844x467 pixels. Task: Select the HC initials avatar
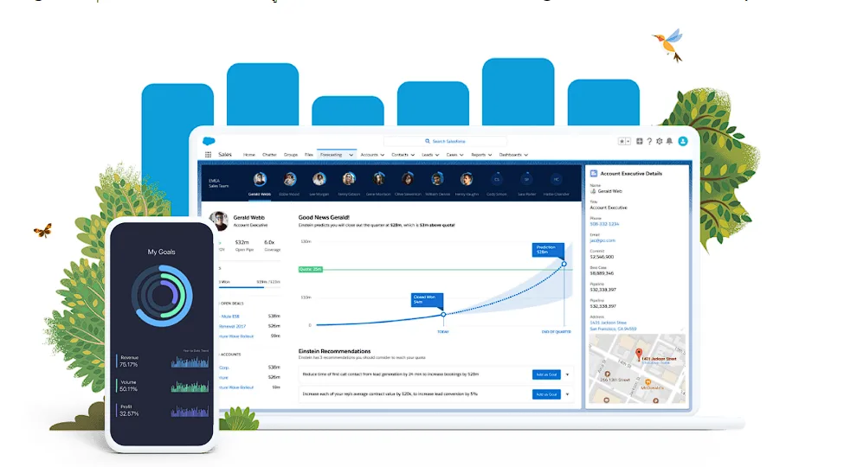click(556, 179)
